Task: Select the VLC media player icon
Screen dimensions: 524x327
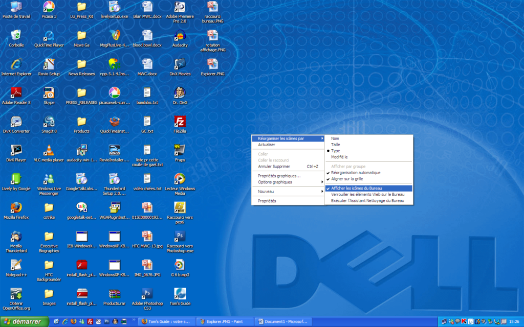Action: point(49,153)
